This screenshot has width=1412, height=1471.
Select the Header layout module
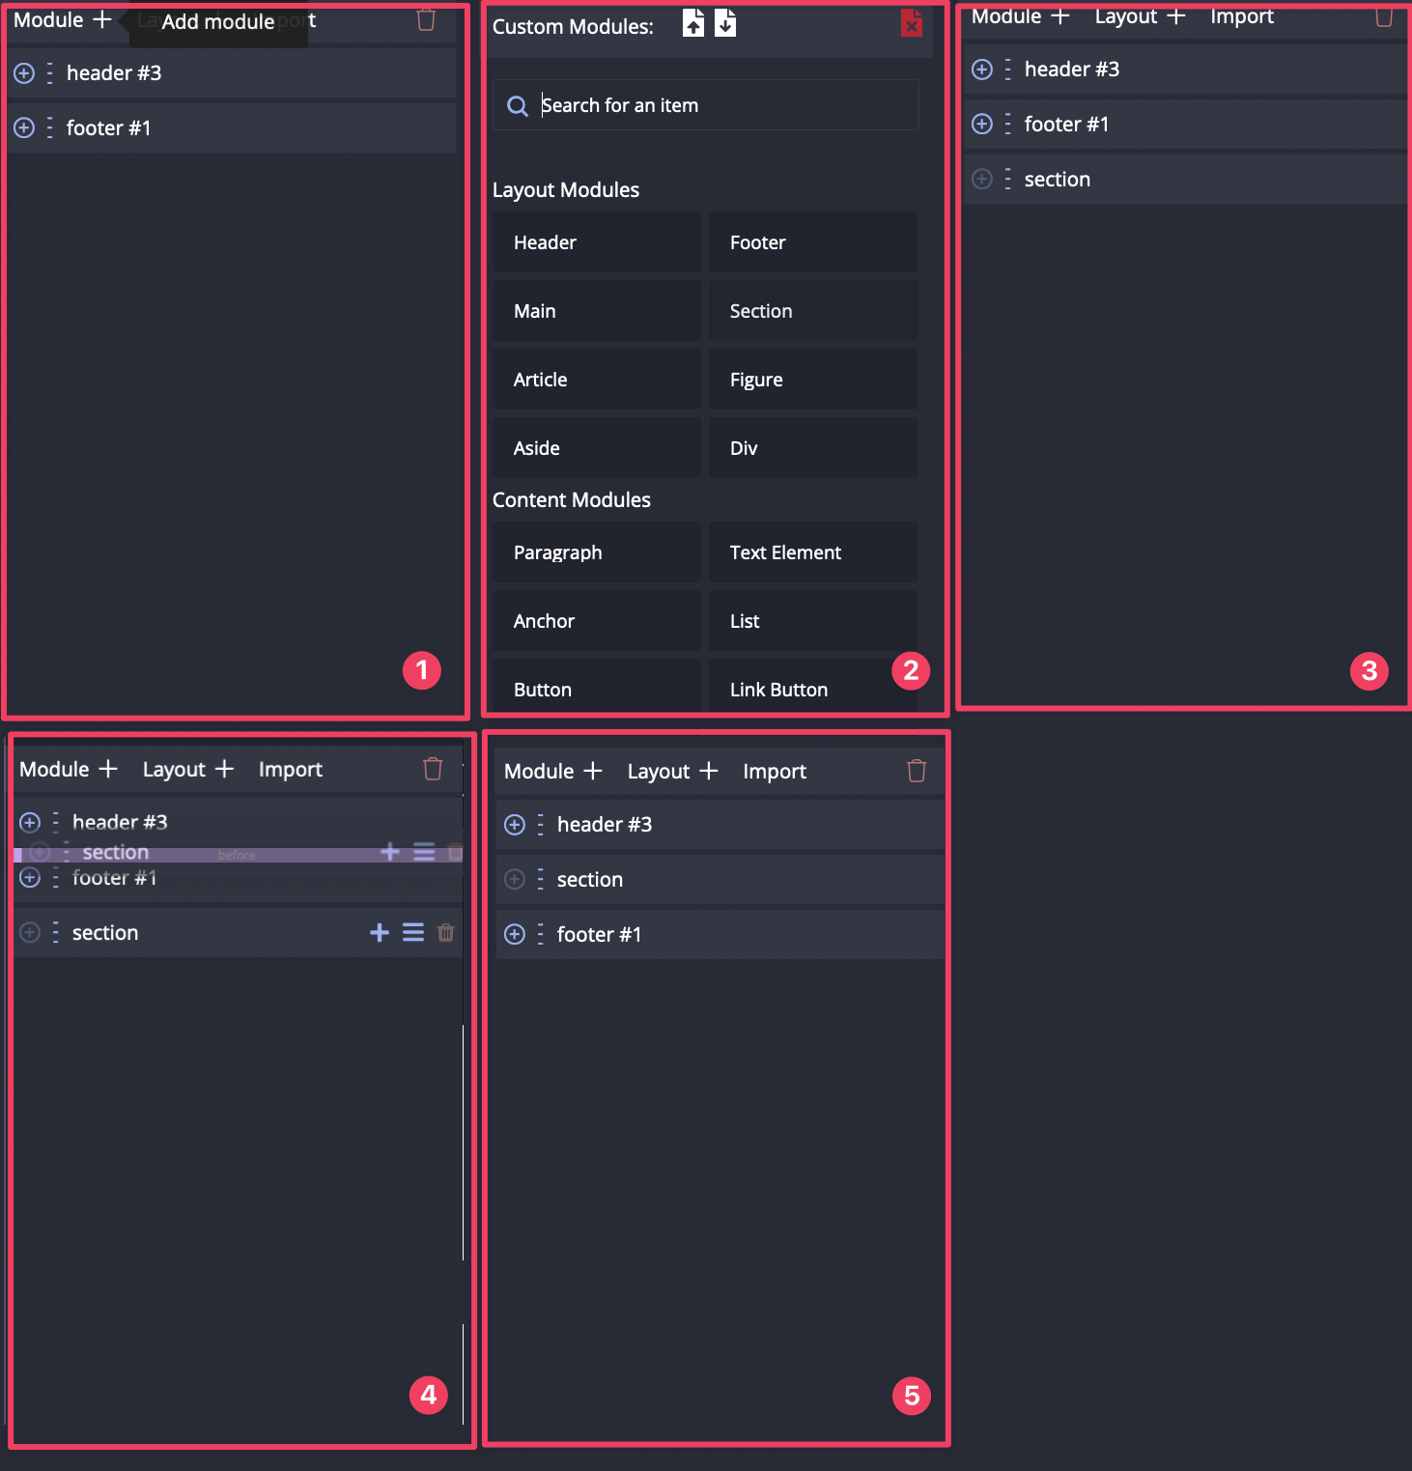[x=595, y=242]
